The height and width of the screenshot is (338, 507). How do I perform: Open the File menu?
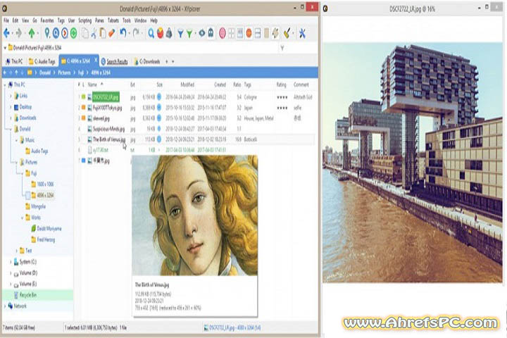pyautogui.click(x=6, y=20)
